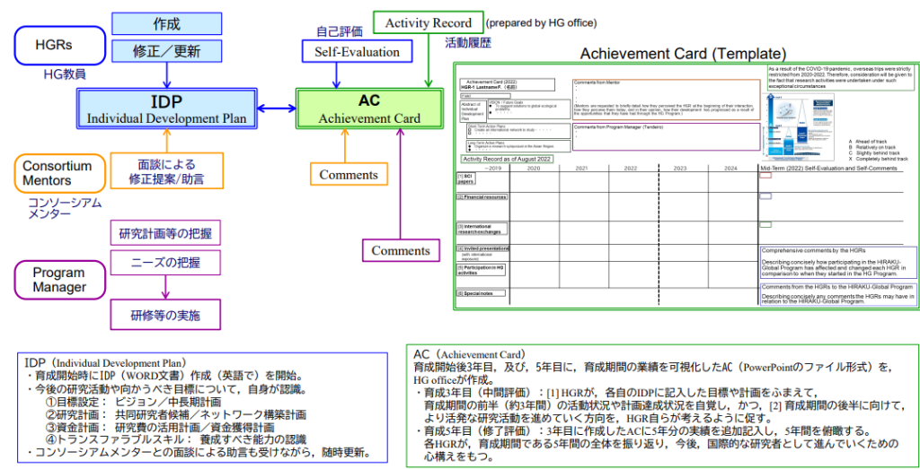Click the 研究計画等の把握 box
This screenshot has height=469, width=920.
tap(164, 235)
